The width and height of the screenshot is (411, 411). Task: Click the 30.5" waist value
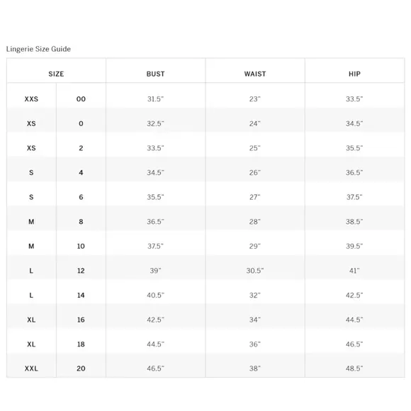coord(255,271)
